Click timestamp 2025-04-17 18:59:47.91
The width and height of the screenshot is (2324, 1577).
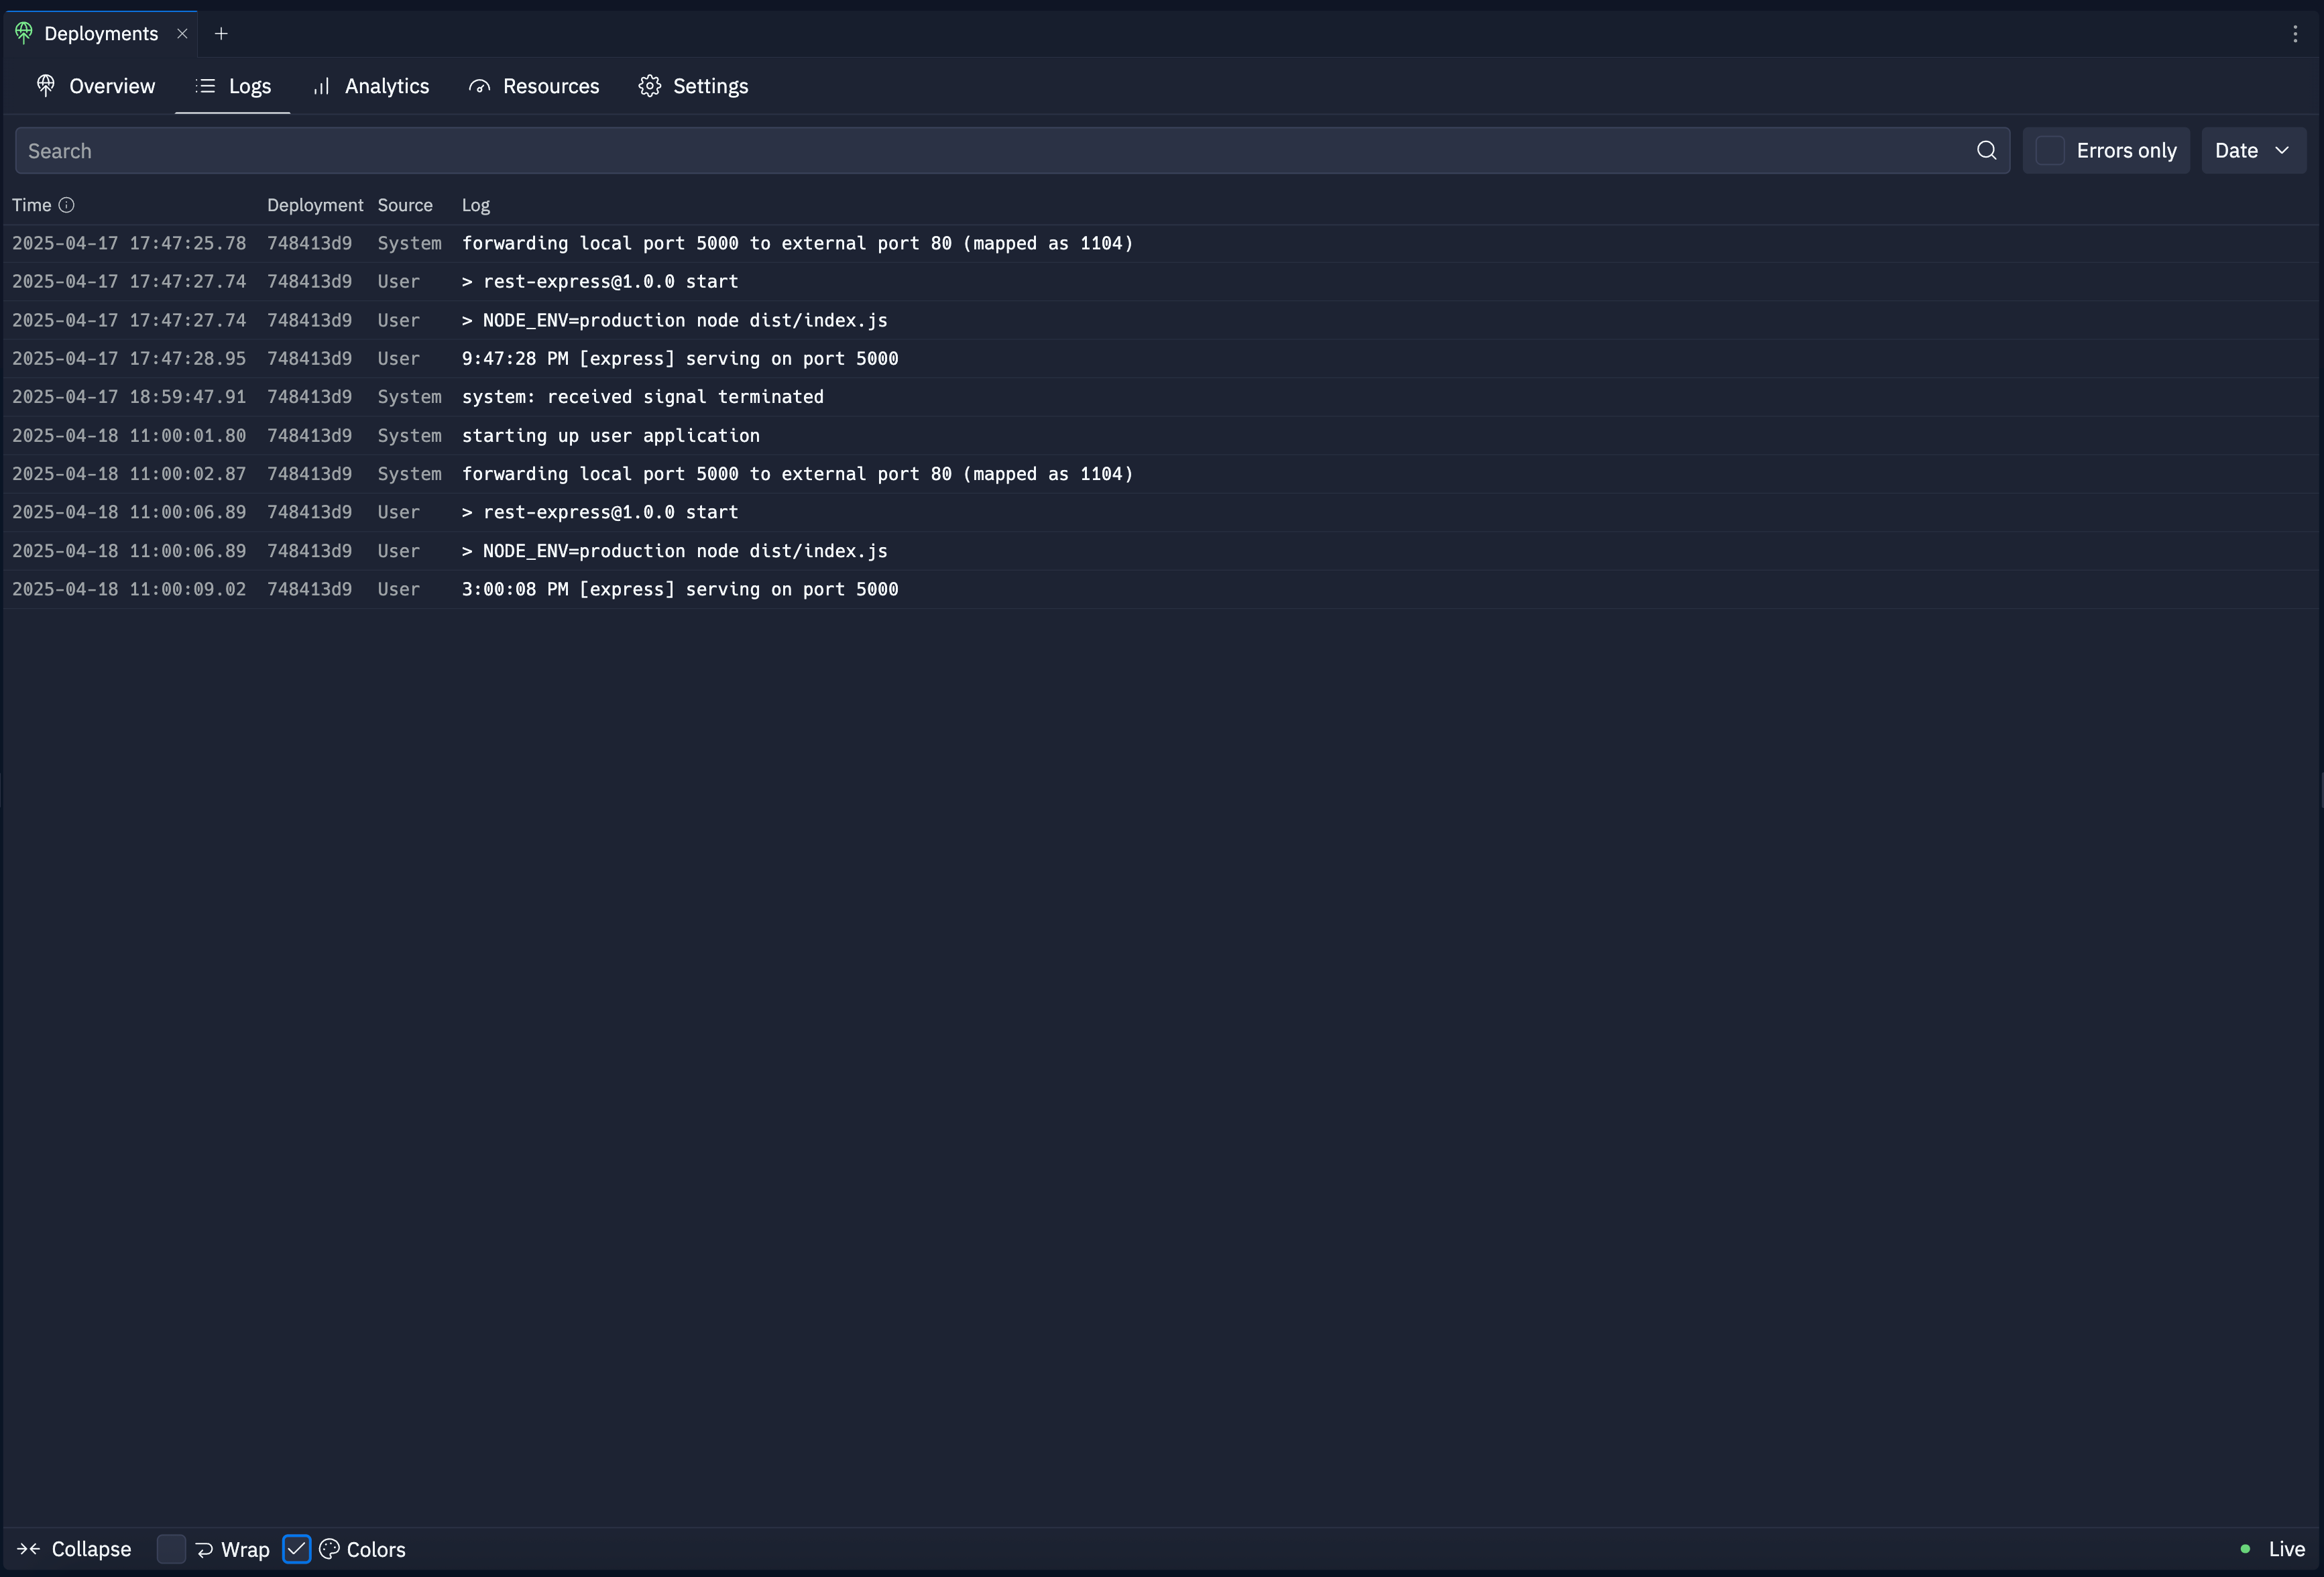[129, 397]
